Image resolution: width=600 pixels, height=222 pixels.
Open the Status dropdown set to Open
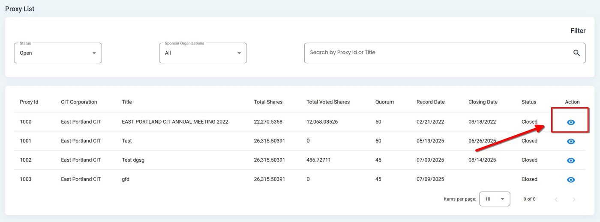(58, 53)
